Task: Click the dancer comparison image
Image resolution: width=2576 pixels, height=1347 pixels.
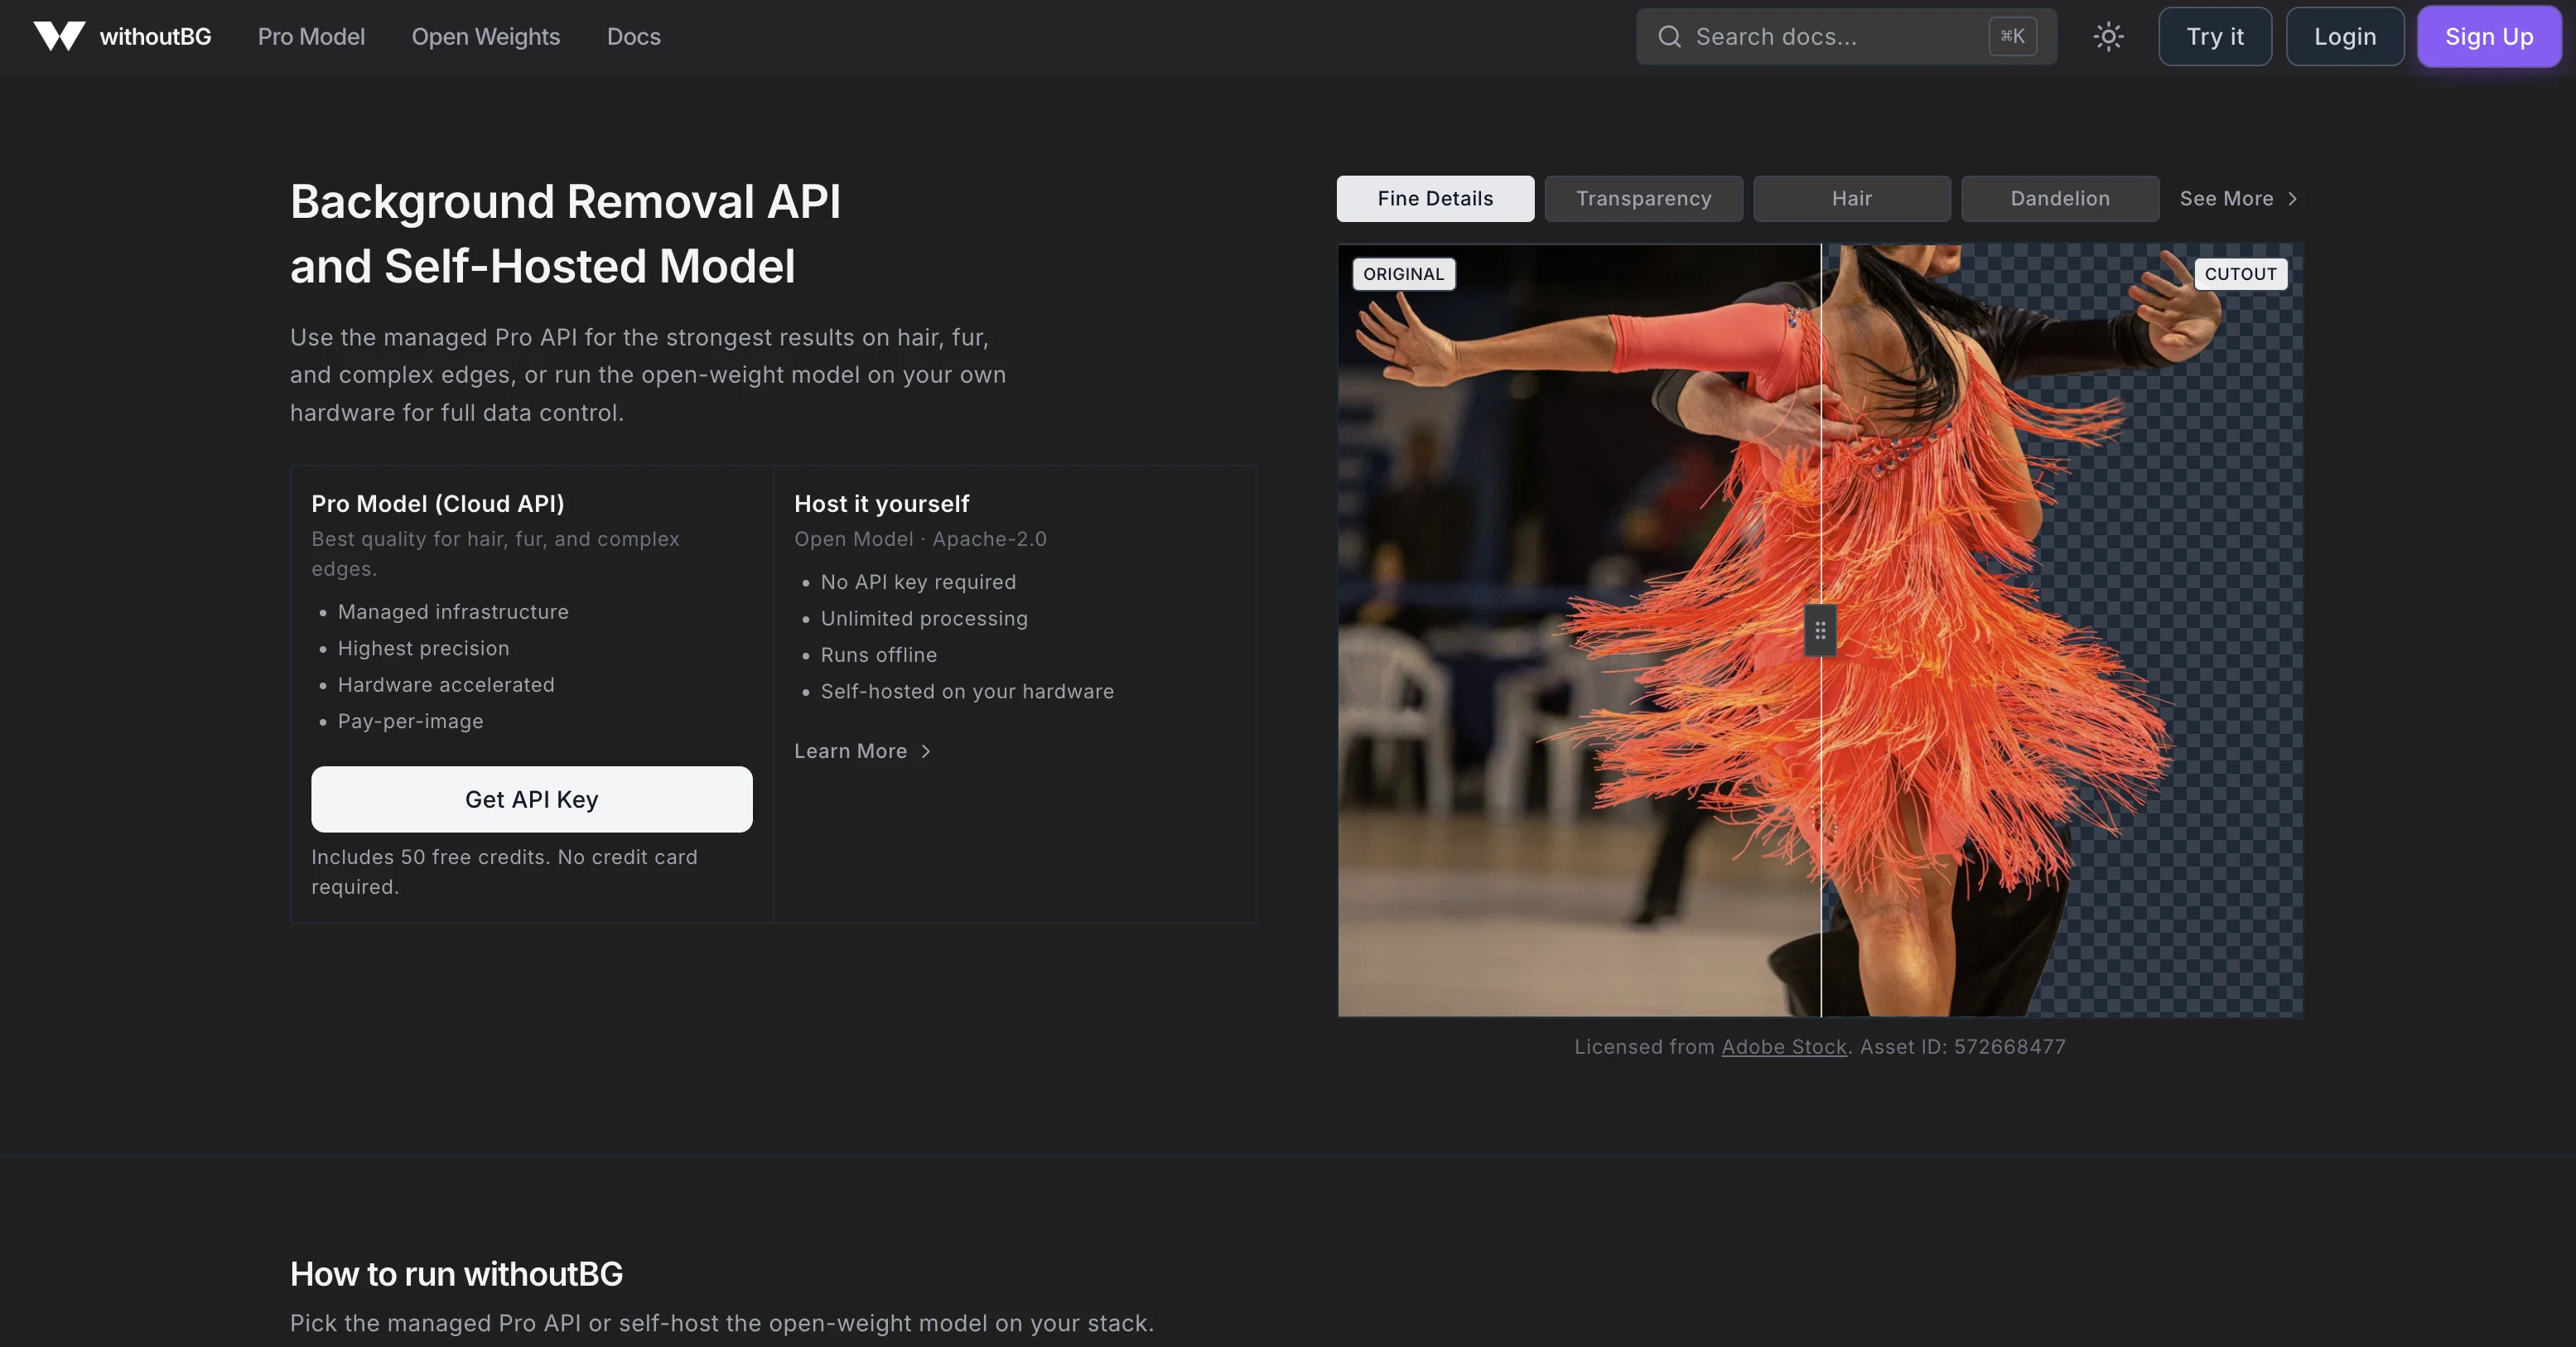Action: pos(1820,631)
